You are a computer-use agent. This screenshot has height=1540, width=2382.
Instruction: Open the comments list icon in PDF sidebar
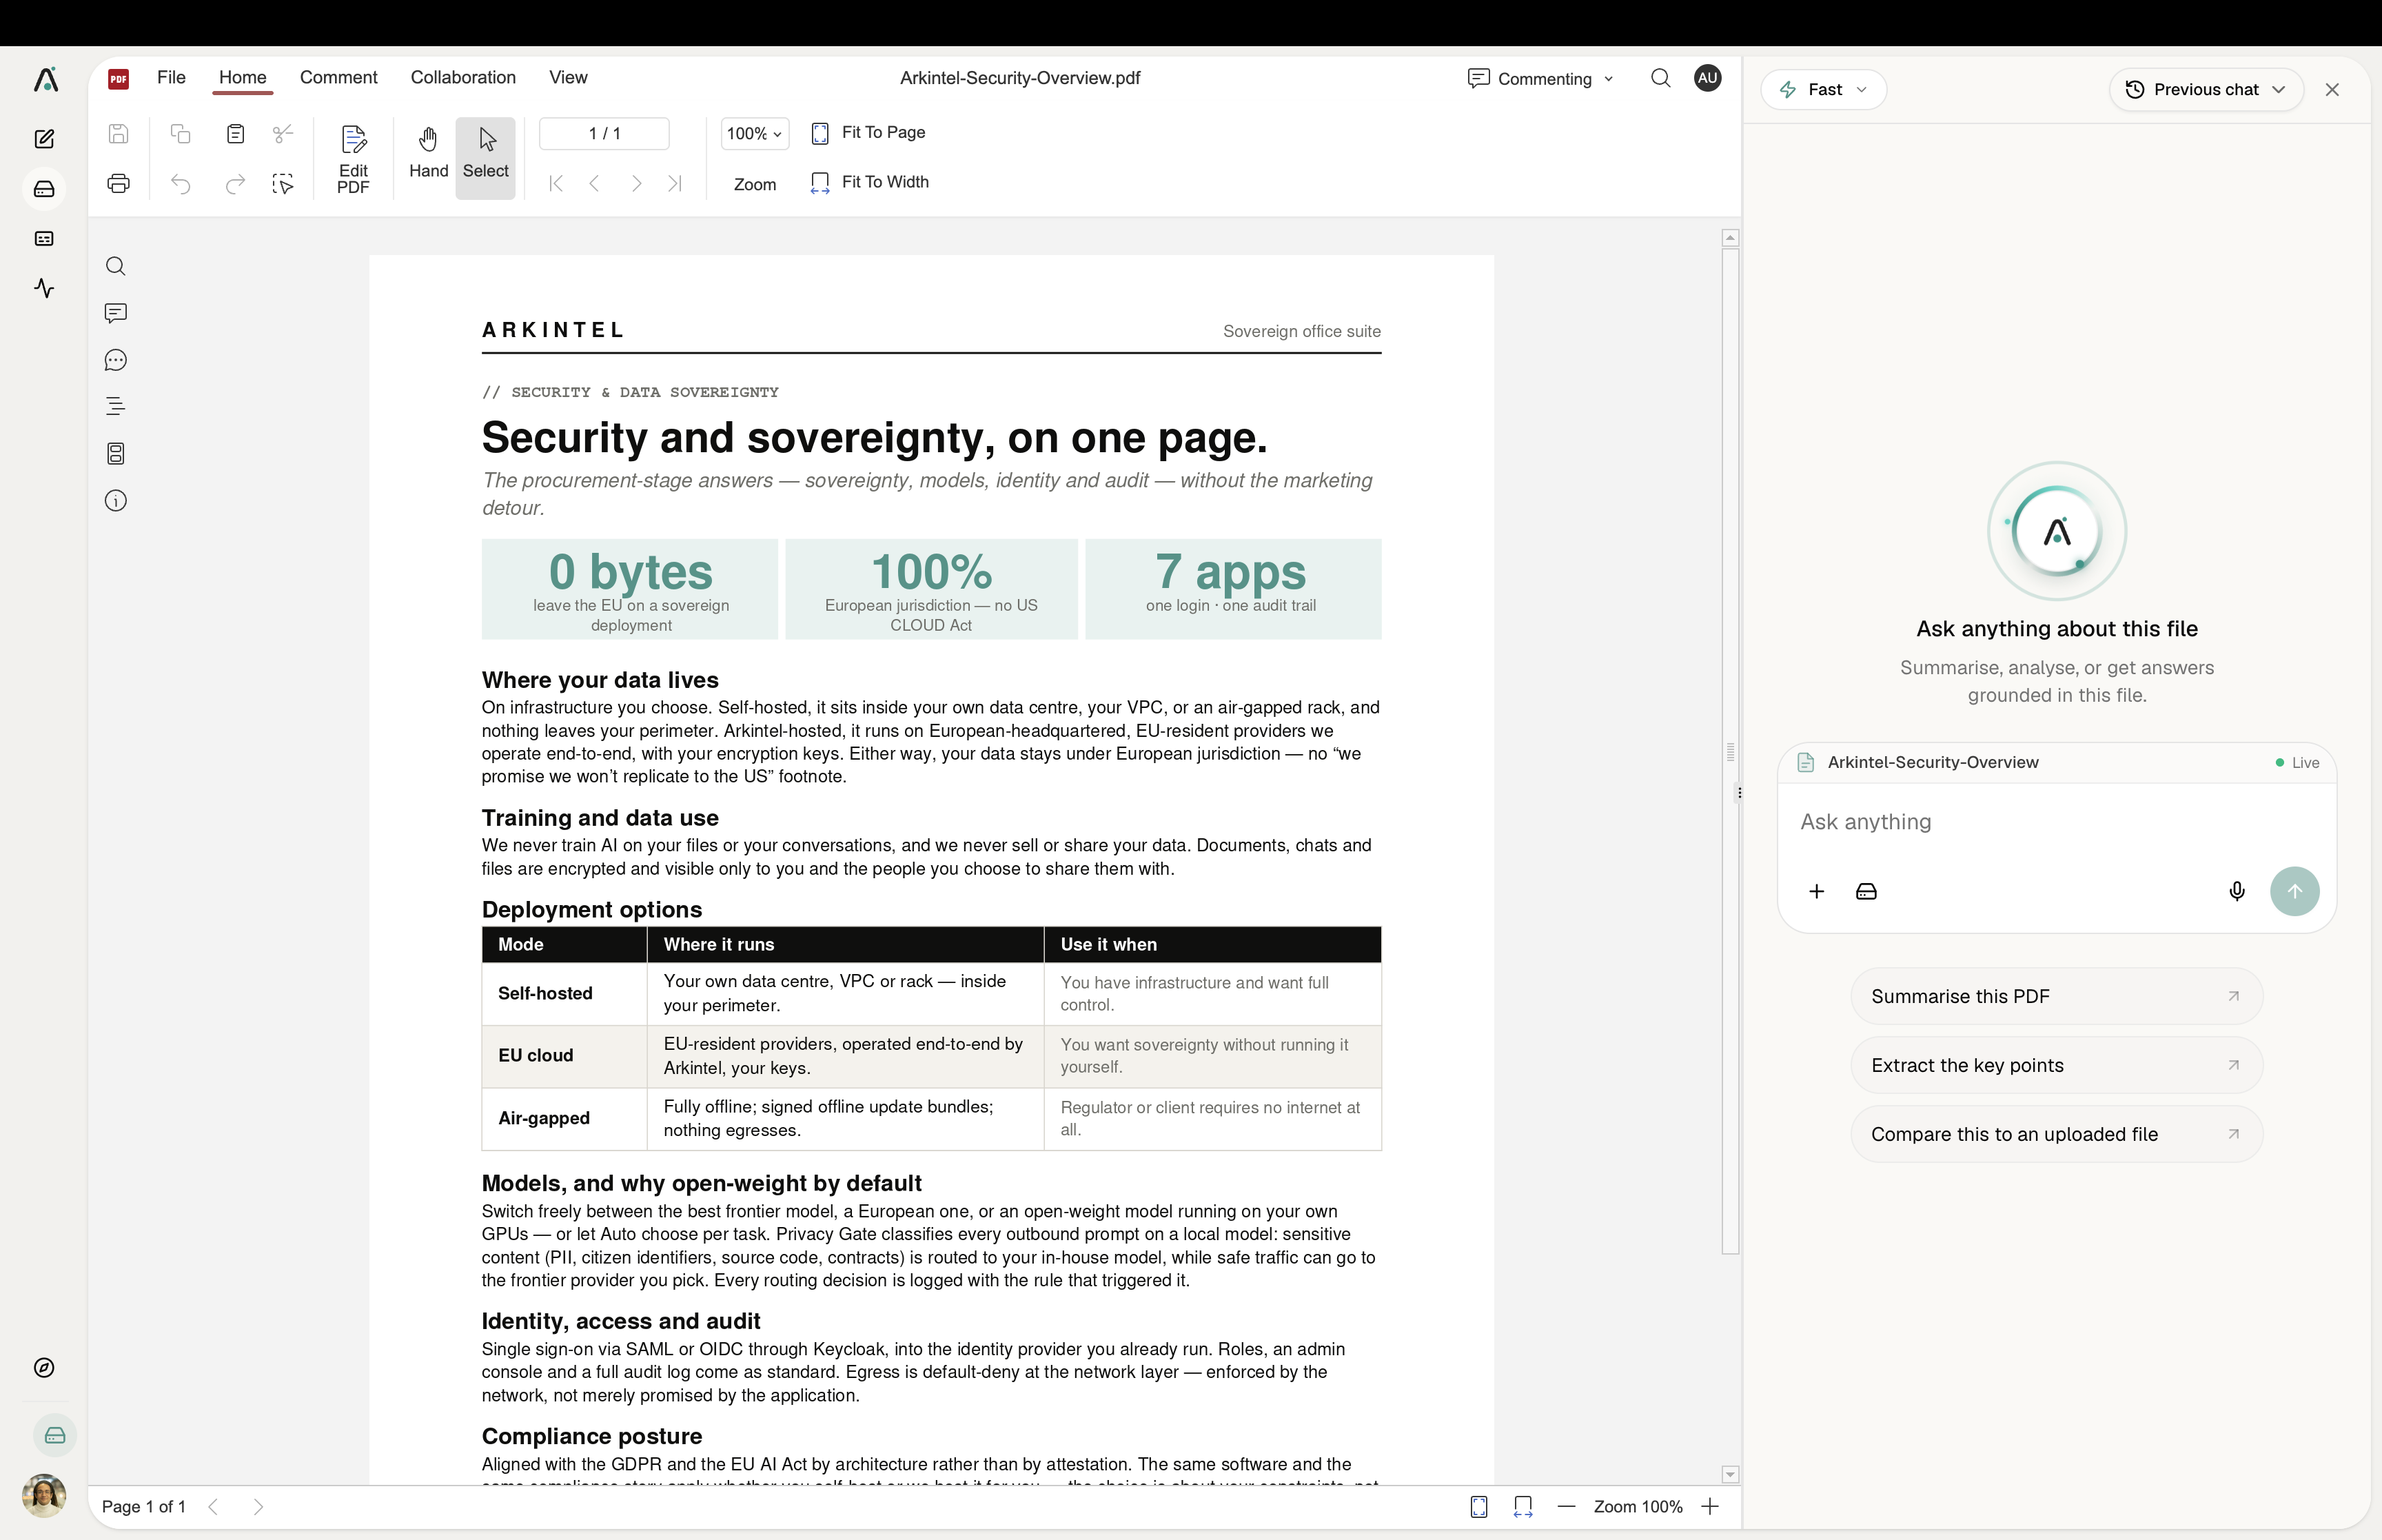click(x=116, y=313)
